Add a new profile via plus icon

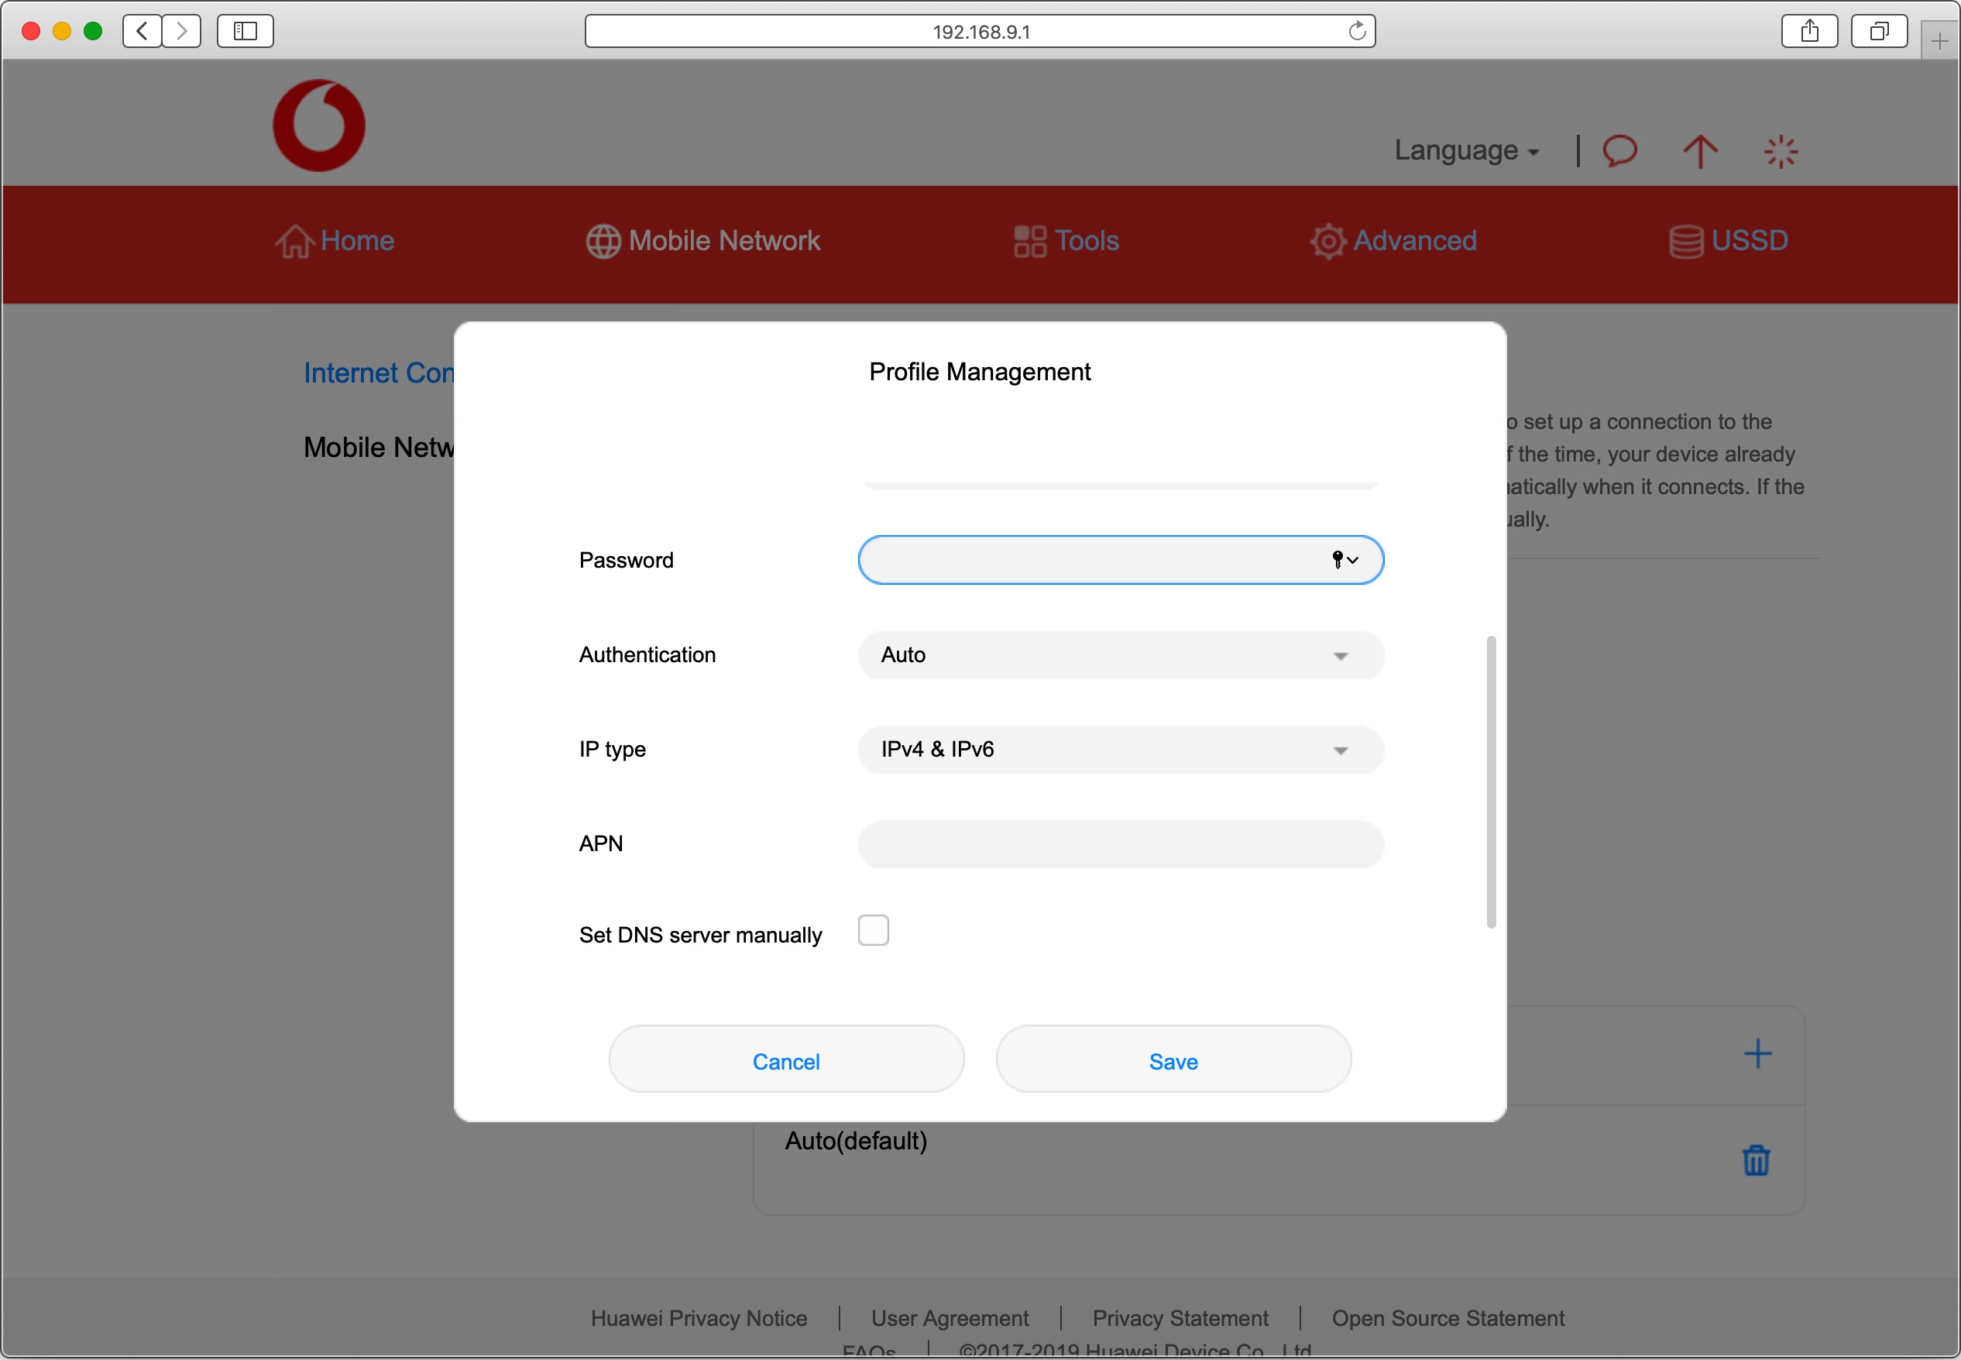tap(1758, 1053)
